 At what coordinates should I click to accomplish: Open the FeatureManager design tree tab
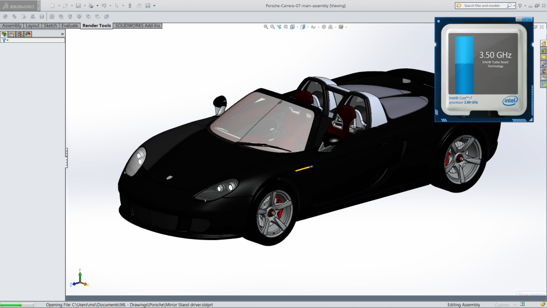click(4, 34)
